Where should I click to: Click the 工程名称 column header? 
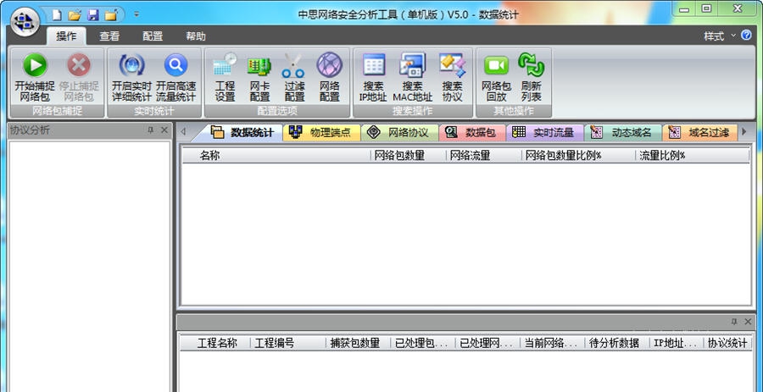tap(215, 343)
